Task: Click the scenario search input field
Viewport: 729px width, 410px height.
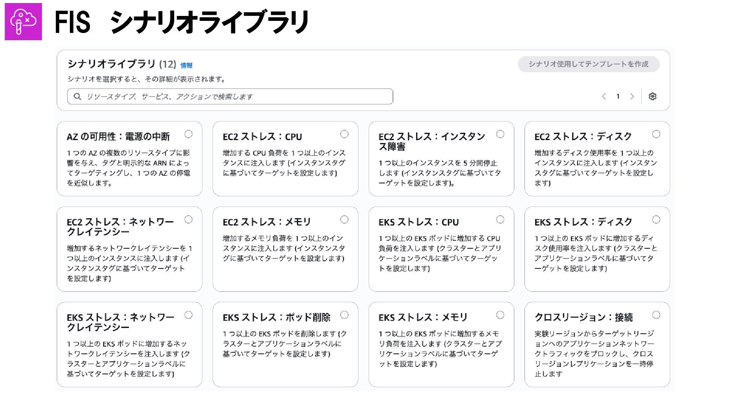Action: [230, 96]
